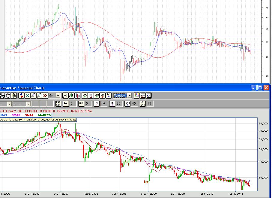Switch to line chart style
Screen dimensions: 272x198
click(65, 96)
